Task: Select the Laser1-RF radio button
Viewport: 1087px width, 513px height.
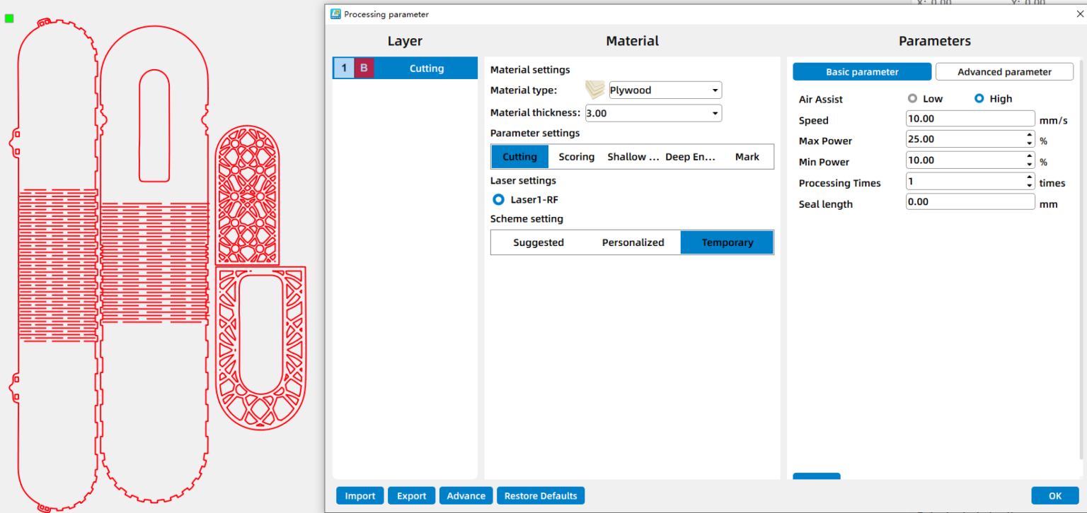Action: (498, 200)
